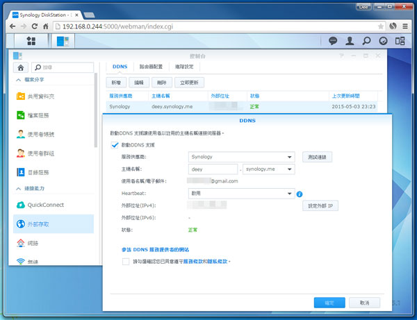Open the notifications chat bubble icon

[x=333, y=41]
